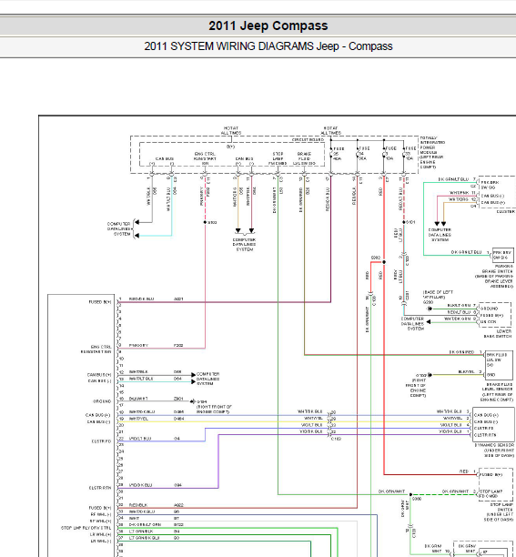Click the Lower Bank Switch box

tap(495, 315)
